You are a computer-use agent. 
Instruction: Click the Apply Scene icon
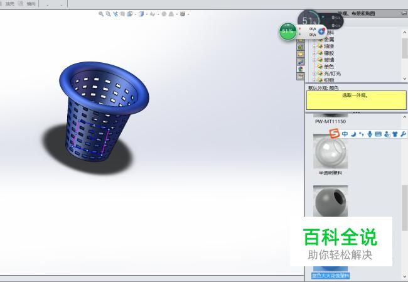(x=171, y=14)
